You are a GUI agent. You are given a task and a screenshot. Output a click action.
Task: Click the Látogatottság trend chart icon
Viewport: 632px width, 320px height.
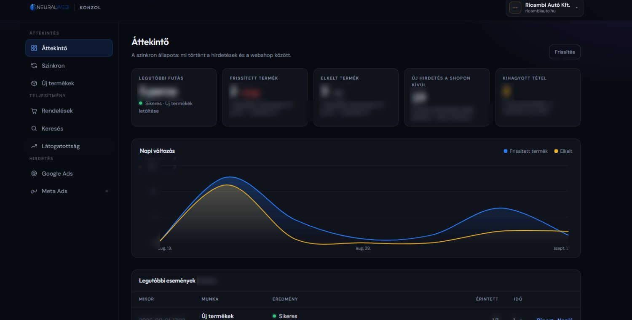click(34, 146)
